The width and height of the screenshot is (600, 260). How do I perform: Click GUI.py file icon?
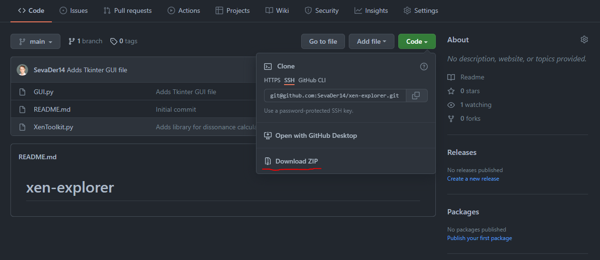[x=22, y=92]
